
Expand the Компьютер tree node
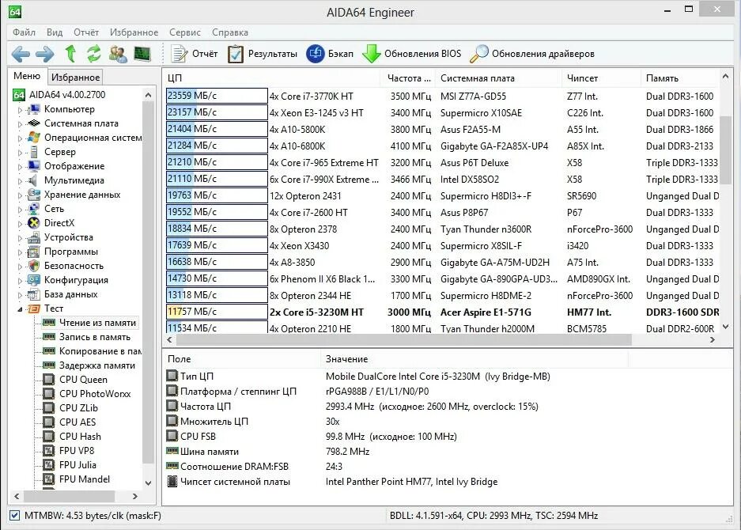click(x=20, y=110)
